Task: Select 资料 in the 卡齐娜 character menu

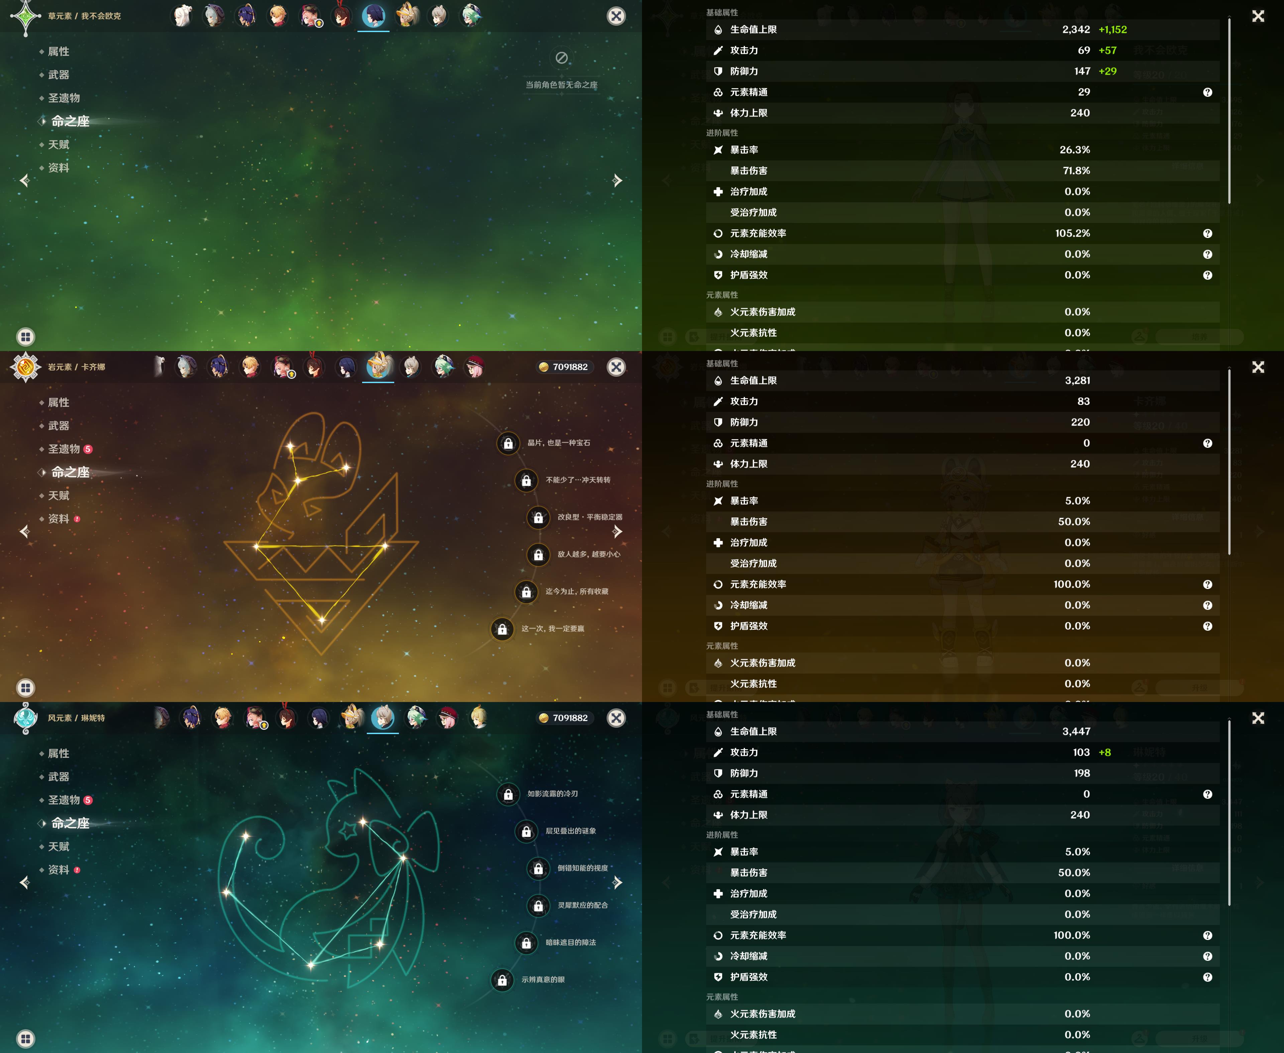Action: tap(58, 518)
